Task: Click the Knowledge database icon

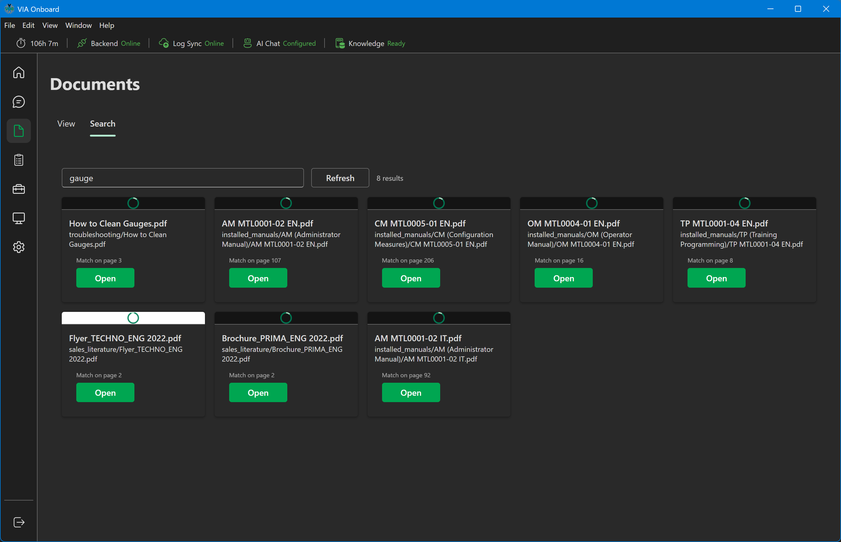Action: pyautogui.click(x=340, y=43)
